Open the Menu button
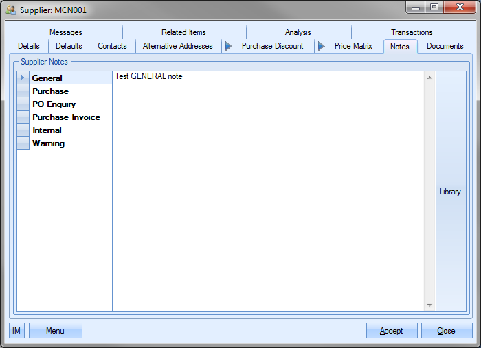481x348 pixels. click(x=56, y=331)
